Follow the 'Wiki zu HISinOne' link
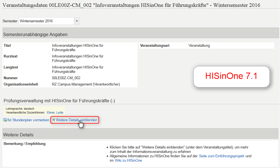The width and height of the screenshot is (280, 168). (x=128, y=161)
